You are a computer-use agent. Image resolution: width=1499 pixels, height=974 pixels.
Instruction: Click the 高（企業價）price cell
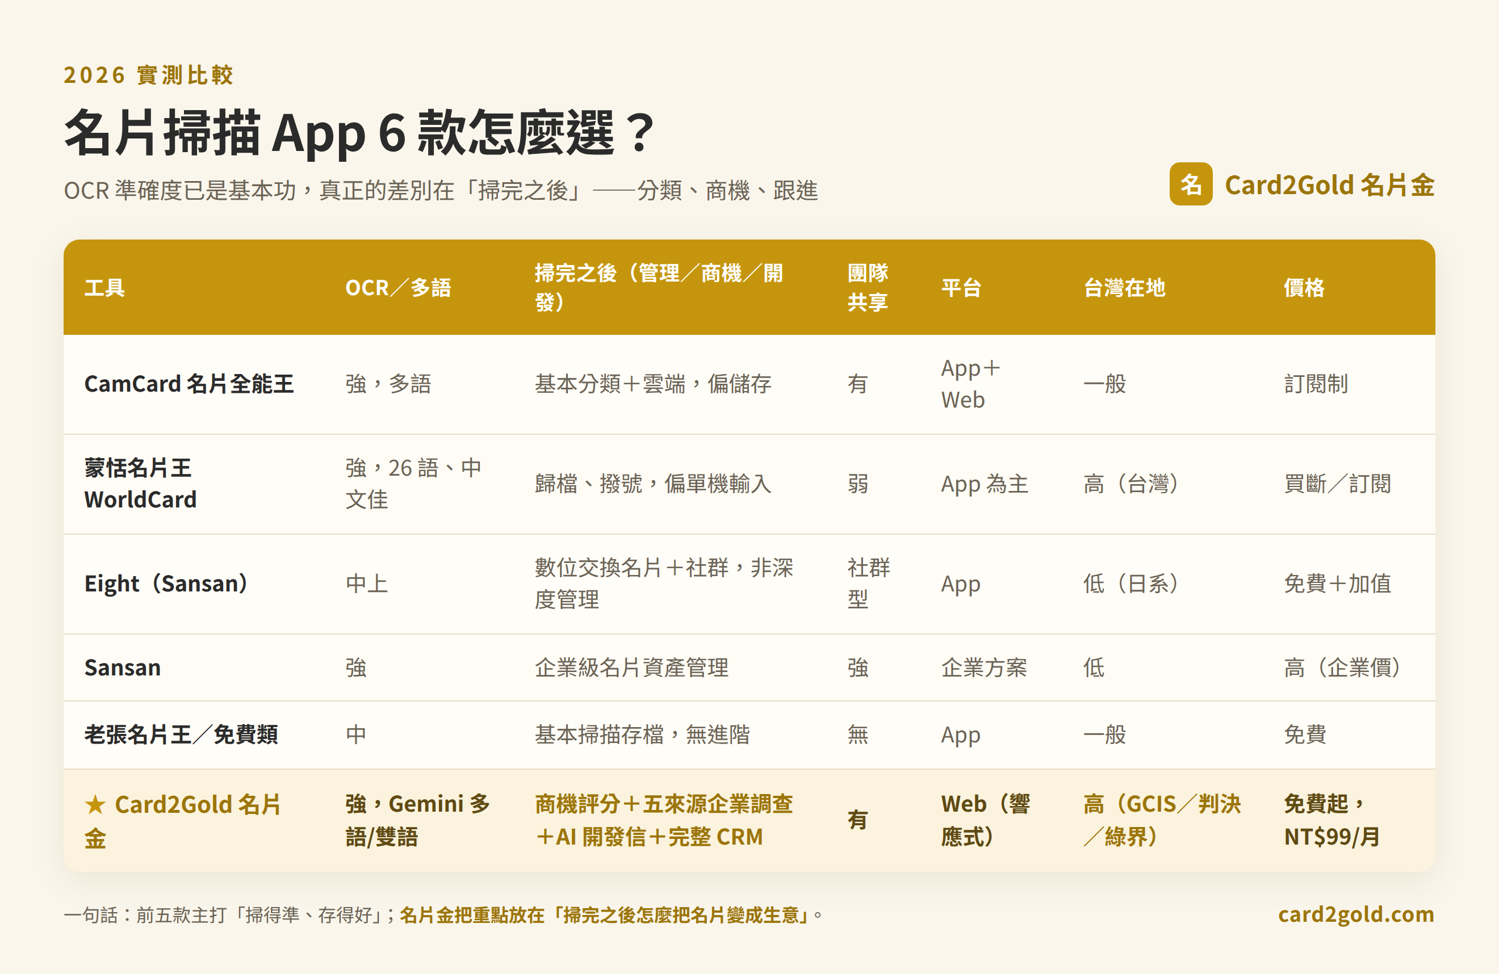click(x=1343, y=667)
